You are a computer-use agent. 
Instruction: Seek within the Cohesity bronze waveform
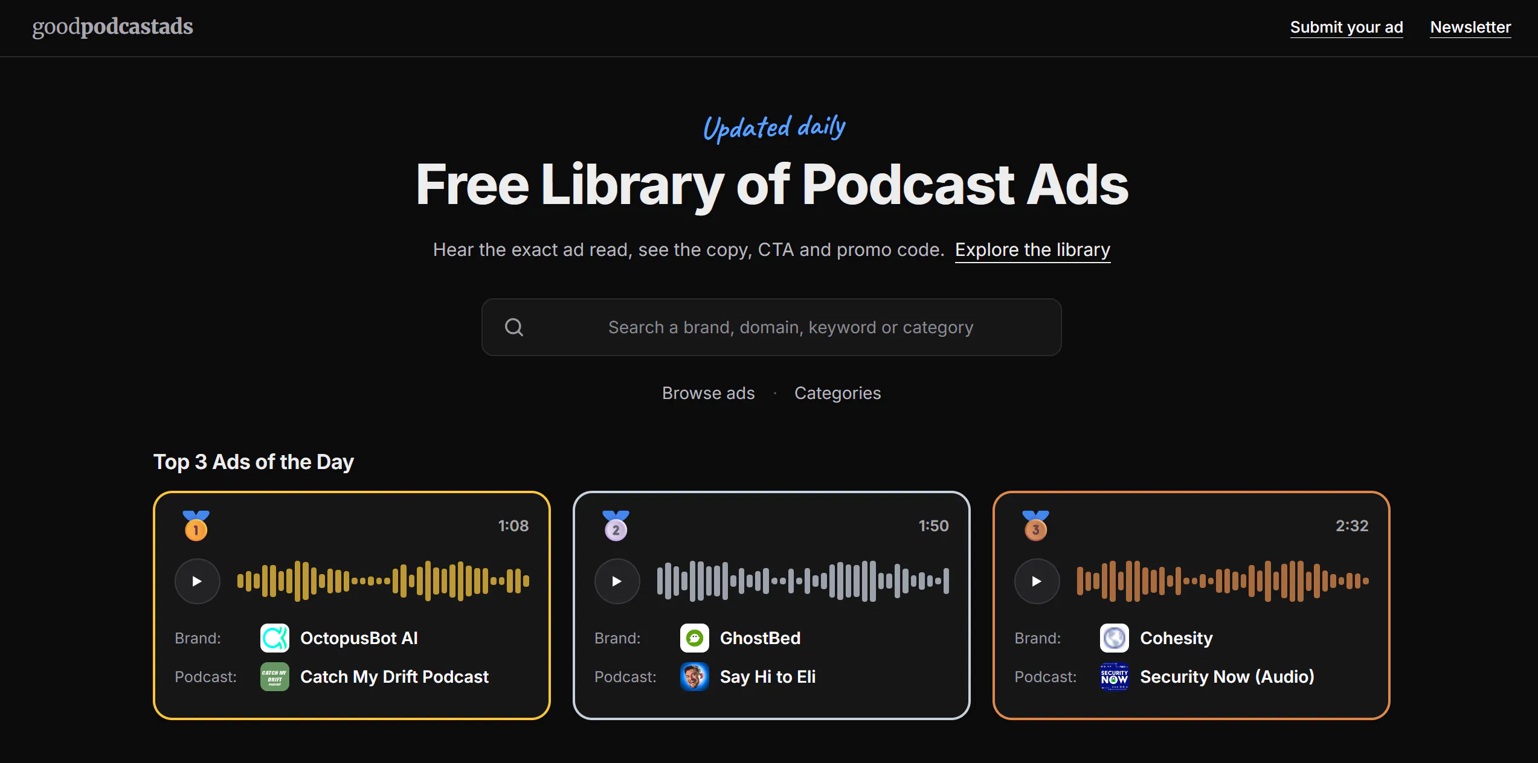pyautogui.click(x=1223, y=581)
